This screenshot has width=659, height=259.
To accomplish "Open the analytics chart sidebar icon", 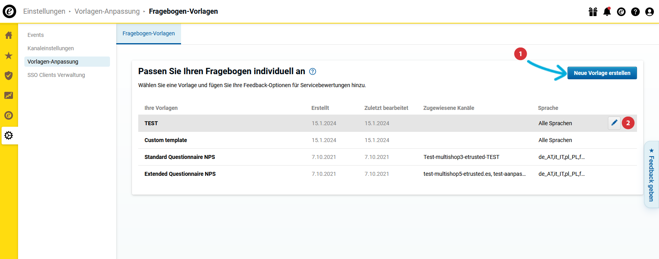I will pyautogui.click(x=9, y=95).
